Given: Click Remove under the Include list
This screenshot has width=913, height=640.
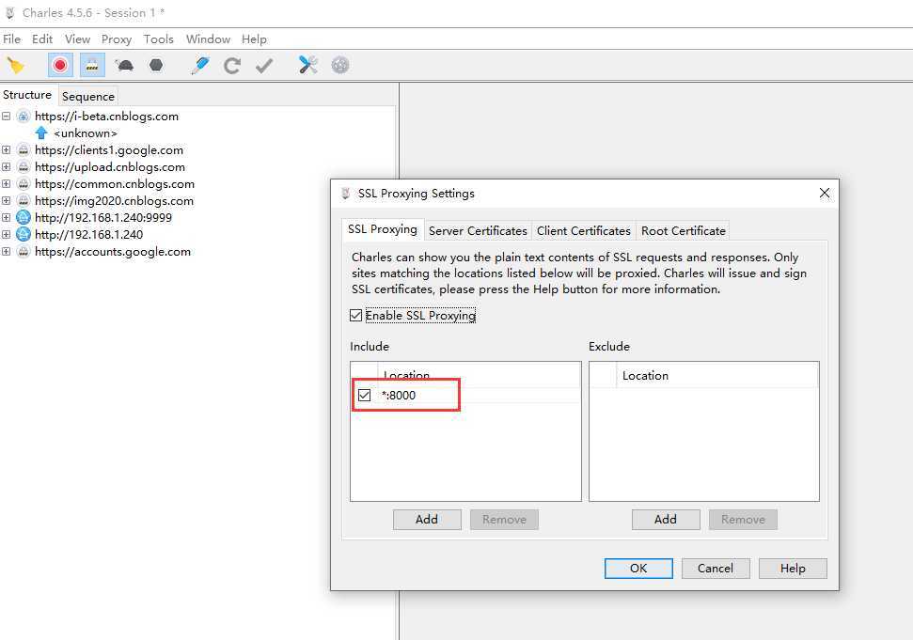Looking at the screenshot, I should click(504, 520).
